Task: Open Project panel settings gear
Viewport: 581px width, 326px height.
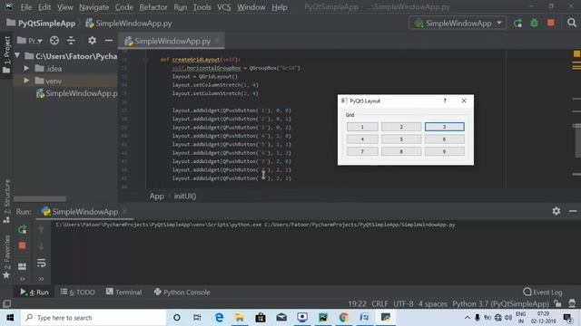Action: [93, 40]
